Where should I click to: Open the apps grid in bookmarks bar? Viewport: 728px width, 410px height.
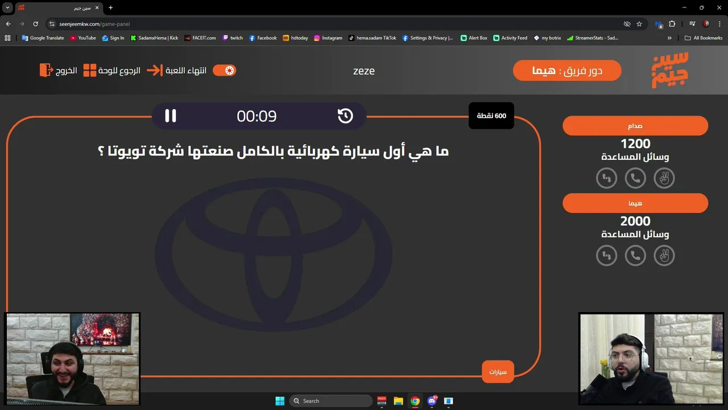point(7,38)
